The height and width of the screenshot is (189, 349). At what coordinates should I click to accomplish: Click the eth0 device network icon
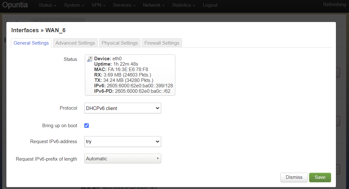click(x=90, y=59)
